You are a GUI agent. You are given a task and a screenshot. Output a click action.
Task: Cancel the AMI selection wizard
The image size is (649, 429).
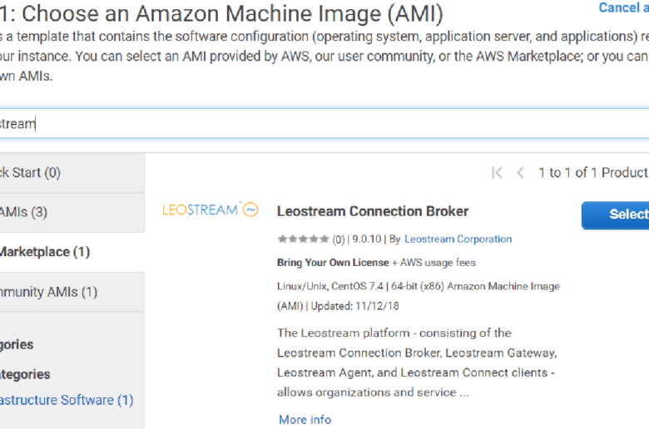coord(624,7)
